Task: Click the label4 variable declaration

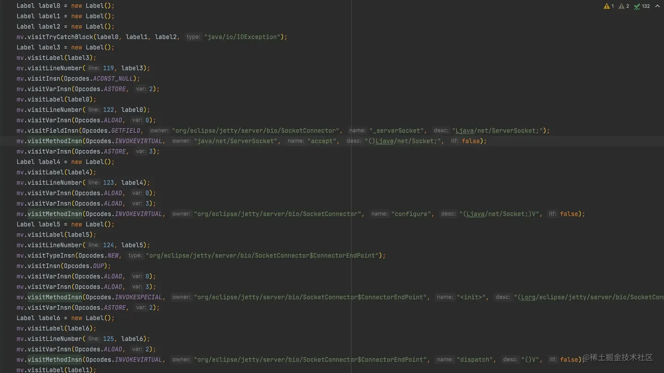Action: (x=49, y=162)
